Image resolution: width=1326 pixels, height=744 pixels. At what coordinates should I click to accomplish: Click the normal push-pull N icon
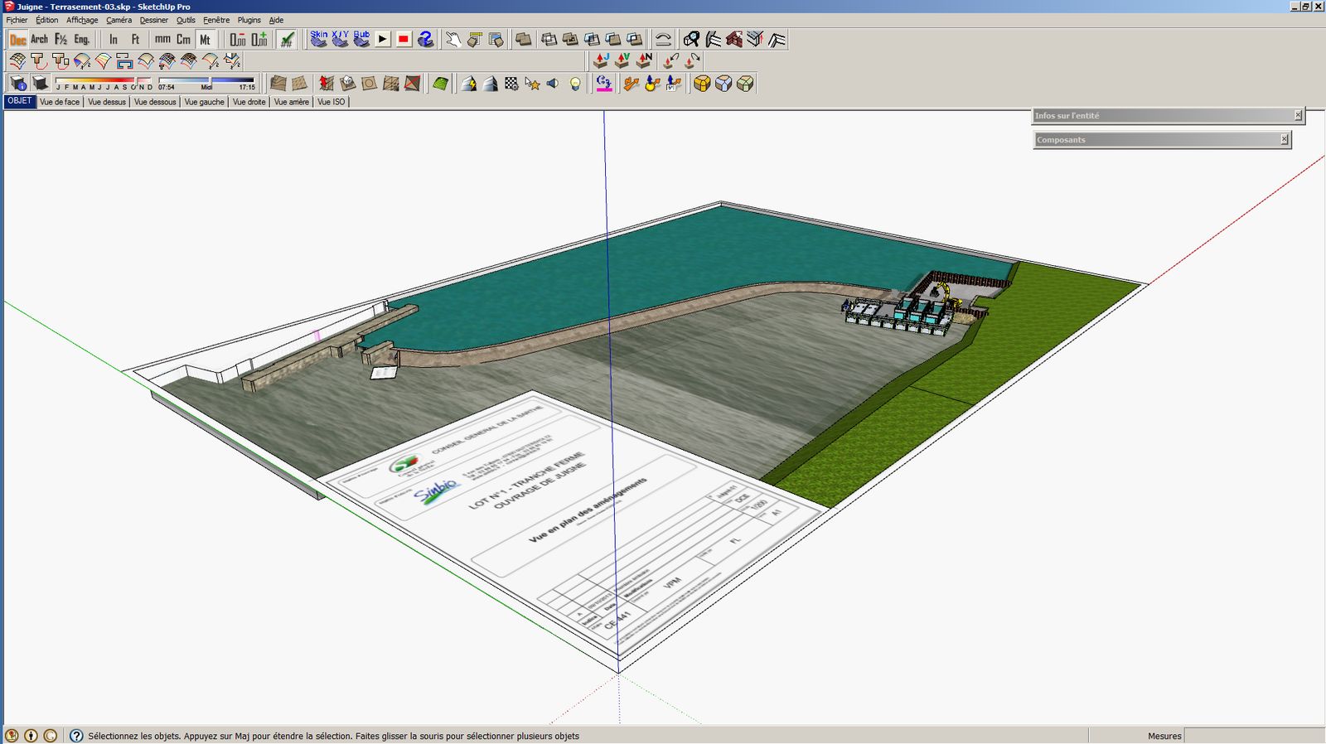tap(644, 60)
